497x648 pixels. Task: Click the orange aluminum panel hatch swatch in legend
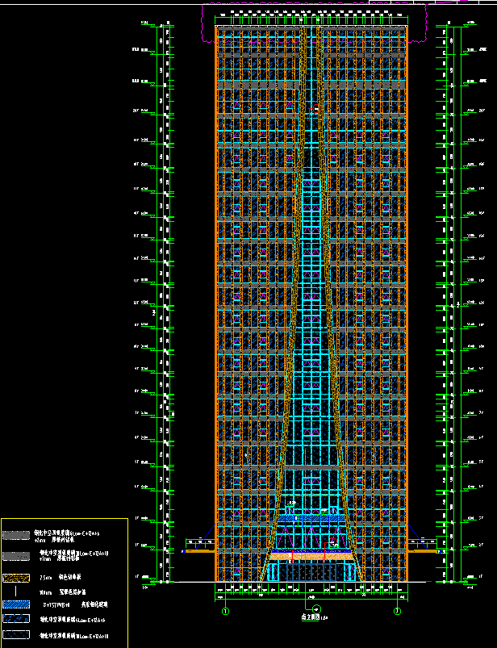[17, 578]
